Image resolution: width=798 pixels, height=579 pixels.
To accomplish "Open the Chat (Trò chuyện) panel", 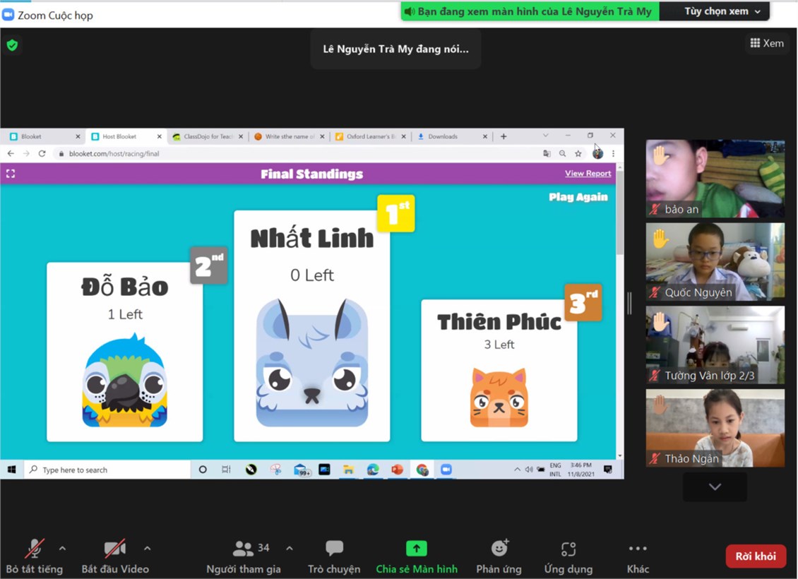I will 334,549.
